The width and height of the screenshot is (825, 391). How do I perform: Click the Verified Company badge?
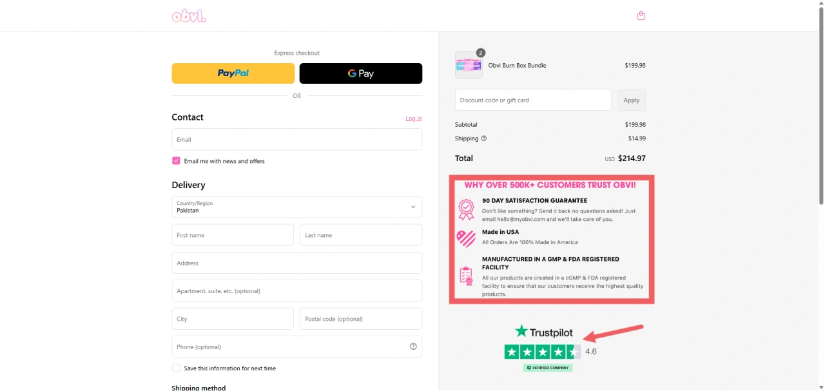coord(548,368)
